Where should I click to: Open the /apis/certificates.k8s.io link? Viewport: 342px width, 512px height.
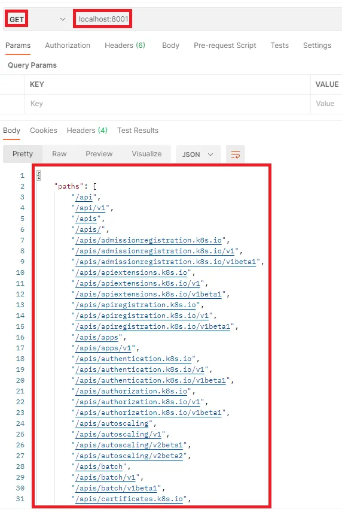129,499
